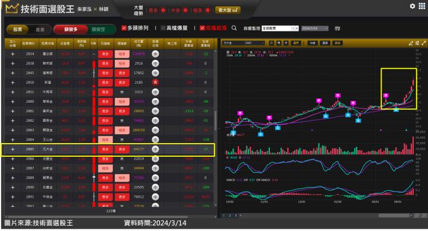The width and height of the screenshot is (428, 231).
Task: Select the 日 daily chart period
Action: [x=271, y=43]
